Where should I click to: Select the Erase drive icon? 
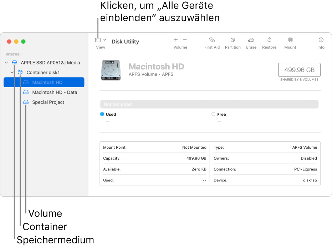pos(251,40)
